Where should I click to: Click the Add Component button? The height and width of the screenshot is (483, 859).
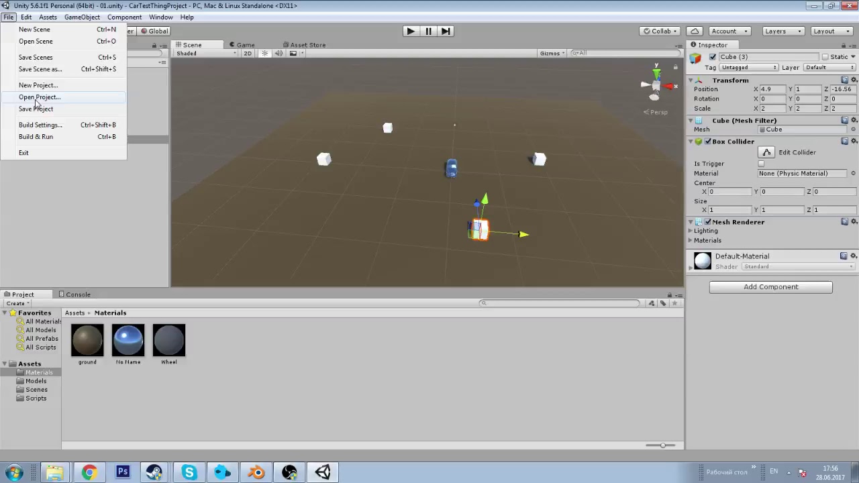click(770, 287)
